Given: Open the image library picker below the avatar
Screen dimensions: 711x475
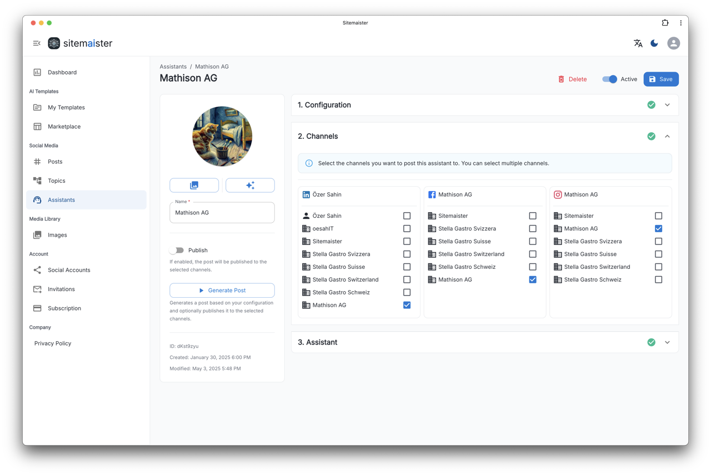Looking at the screenshot, I should pos(194,184).
